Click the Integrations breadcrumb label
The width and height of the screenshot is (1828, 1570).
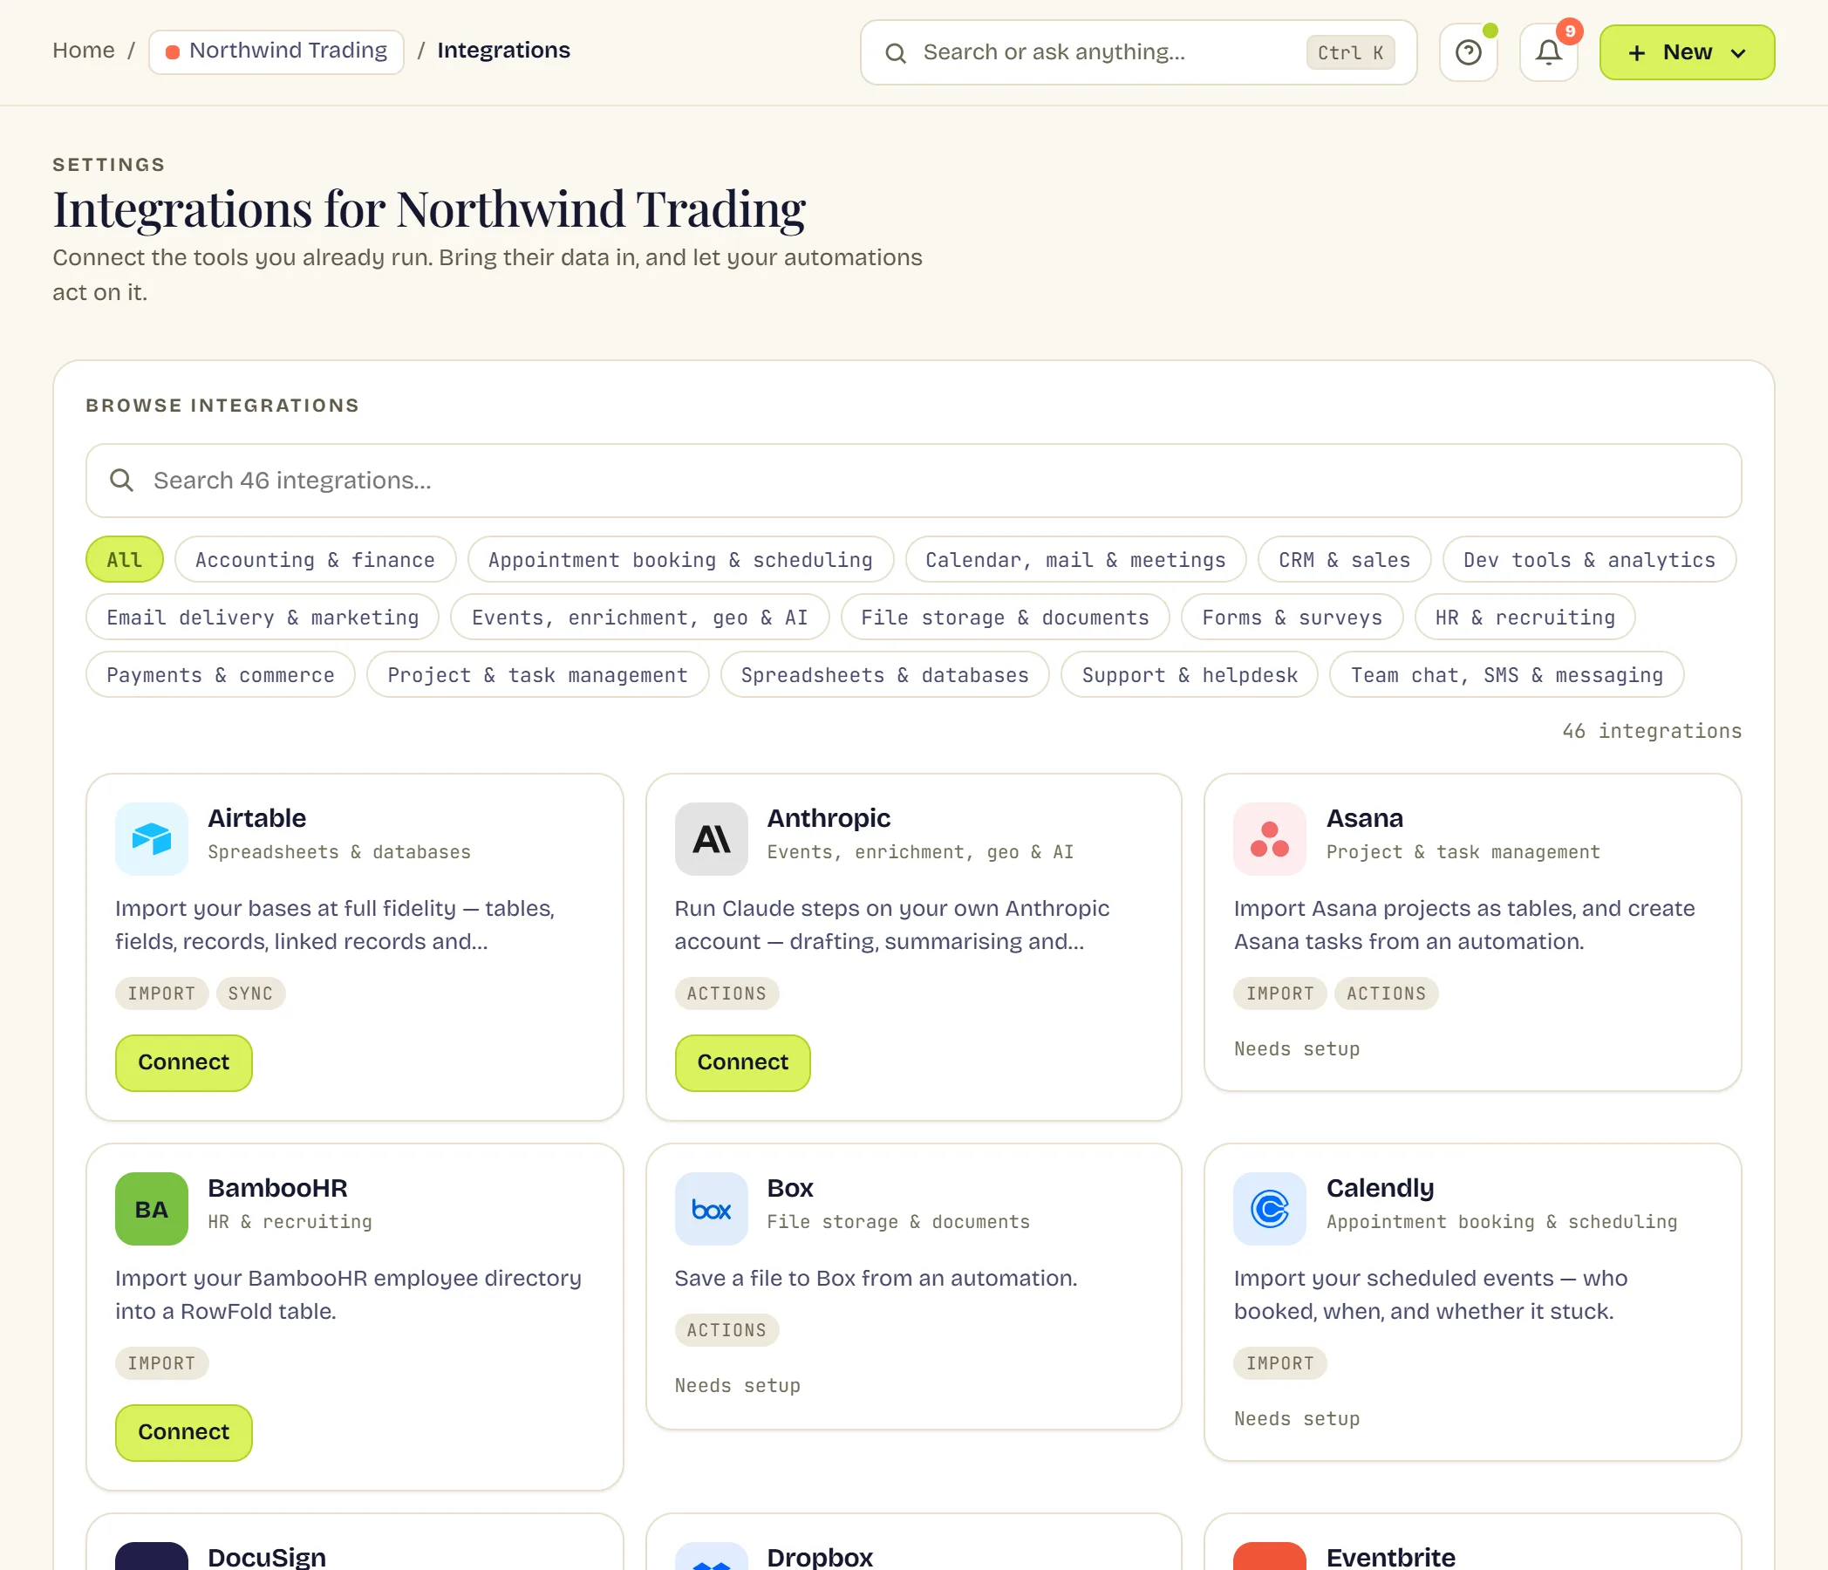pyautogui.click(x=504, y=51)
